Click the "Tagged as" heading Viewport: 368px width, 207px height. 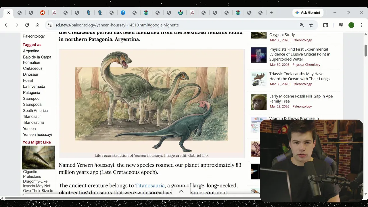pyautogui.click(x=32, y=45)
